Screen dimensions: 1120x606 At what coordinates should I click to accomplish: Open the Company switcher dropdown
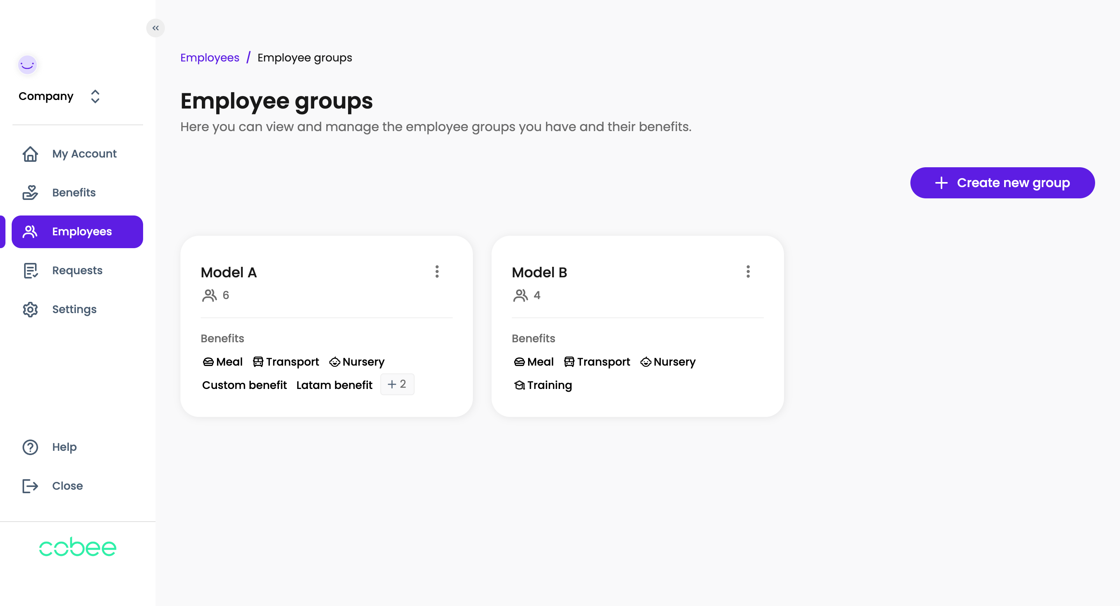point(59,96)
